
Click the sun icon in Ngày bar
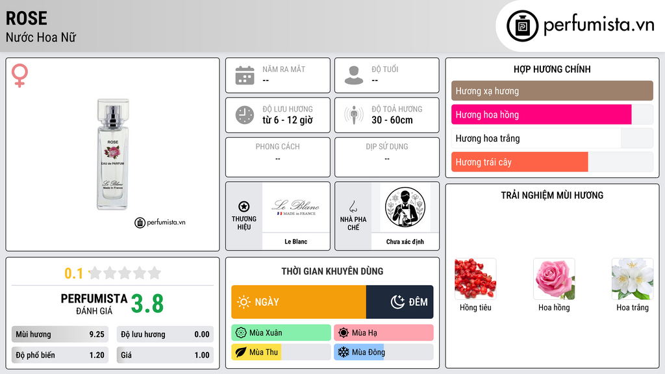click(x=244, y=302)
